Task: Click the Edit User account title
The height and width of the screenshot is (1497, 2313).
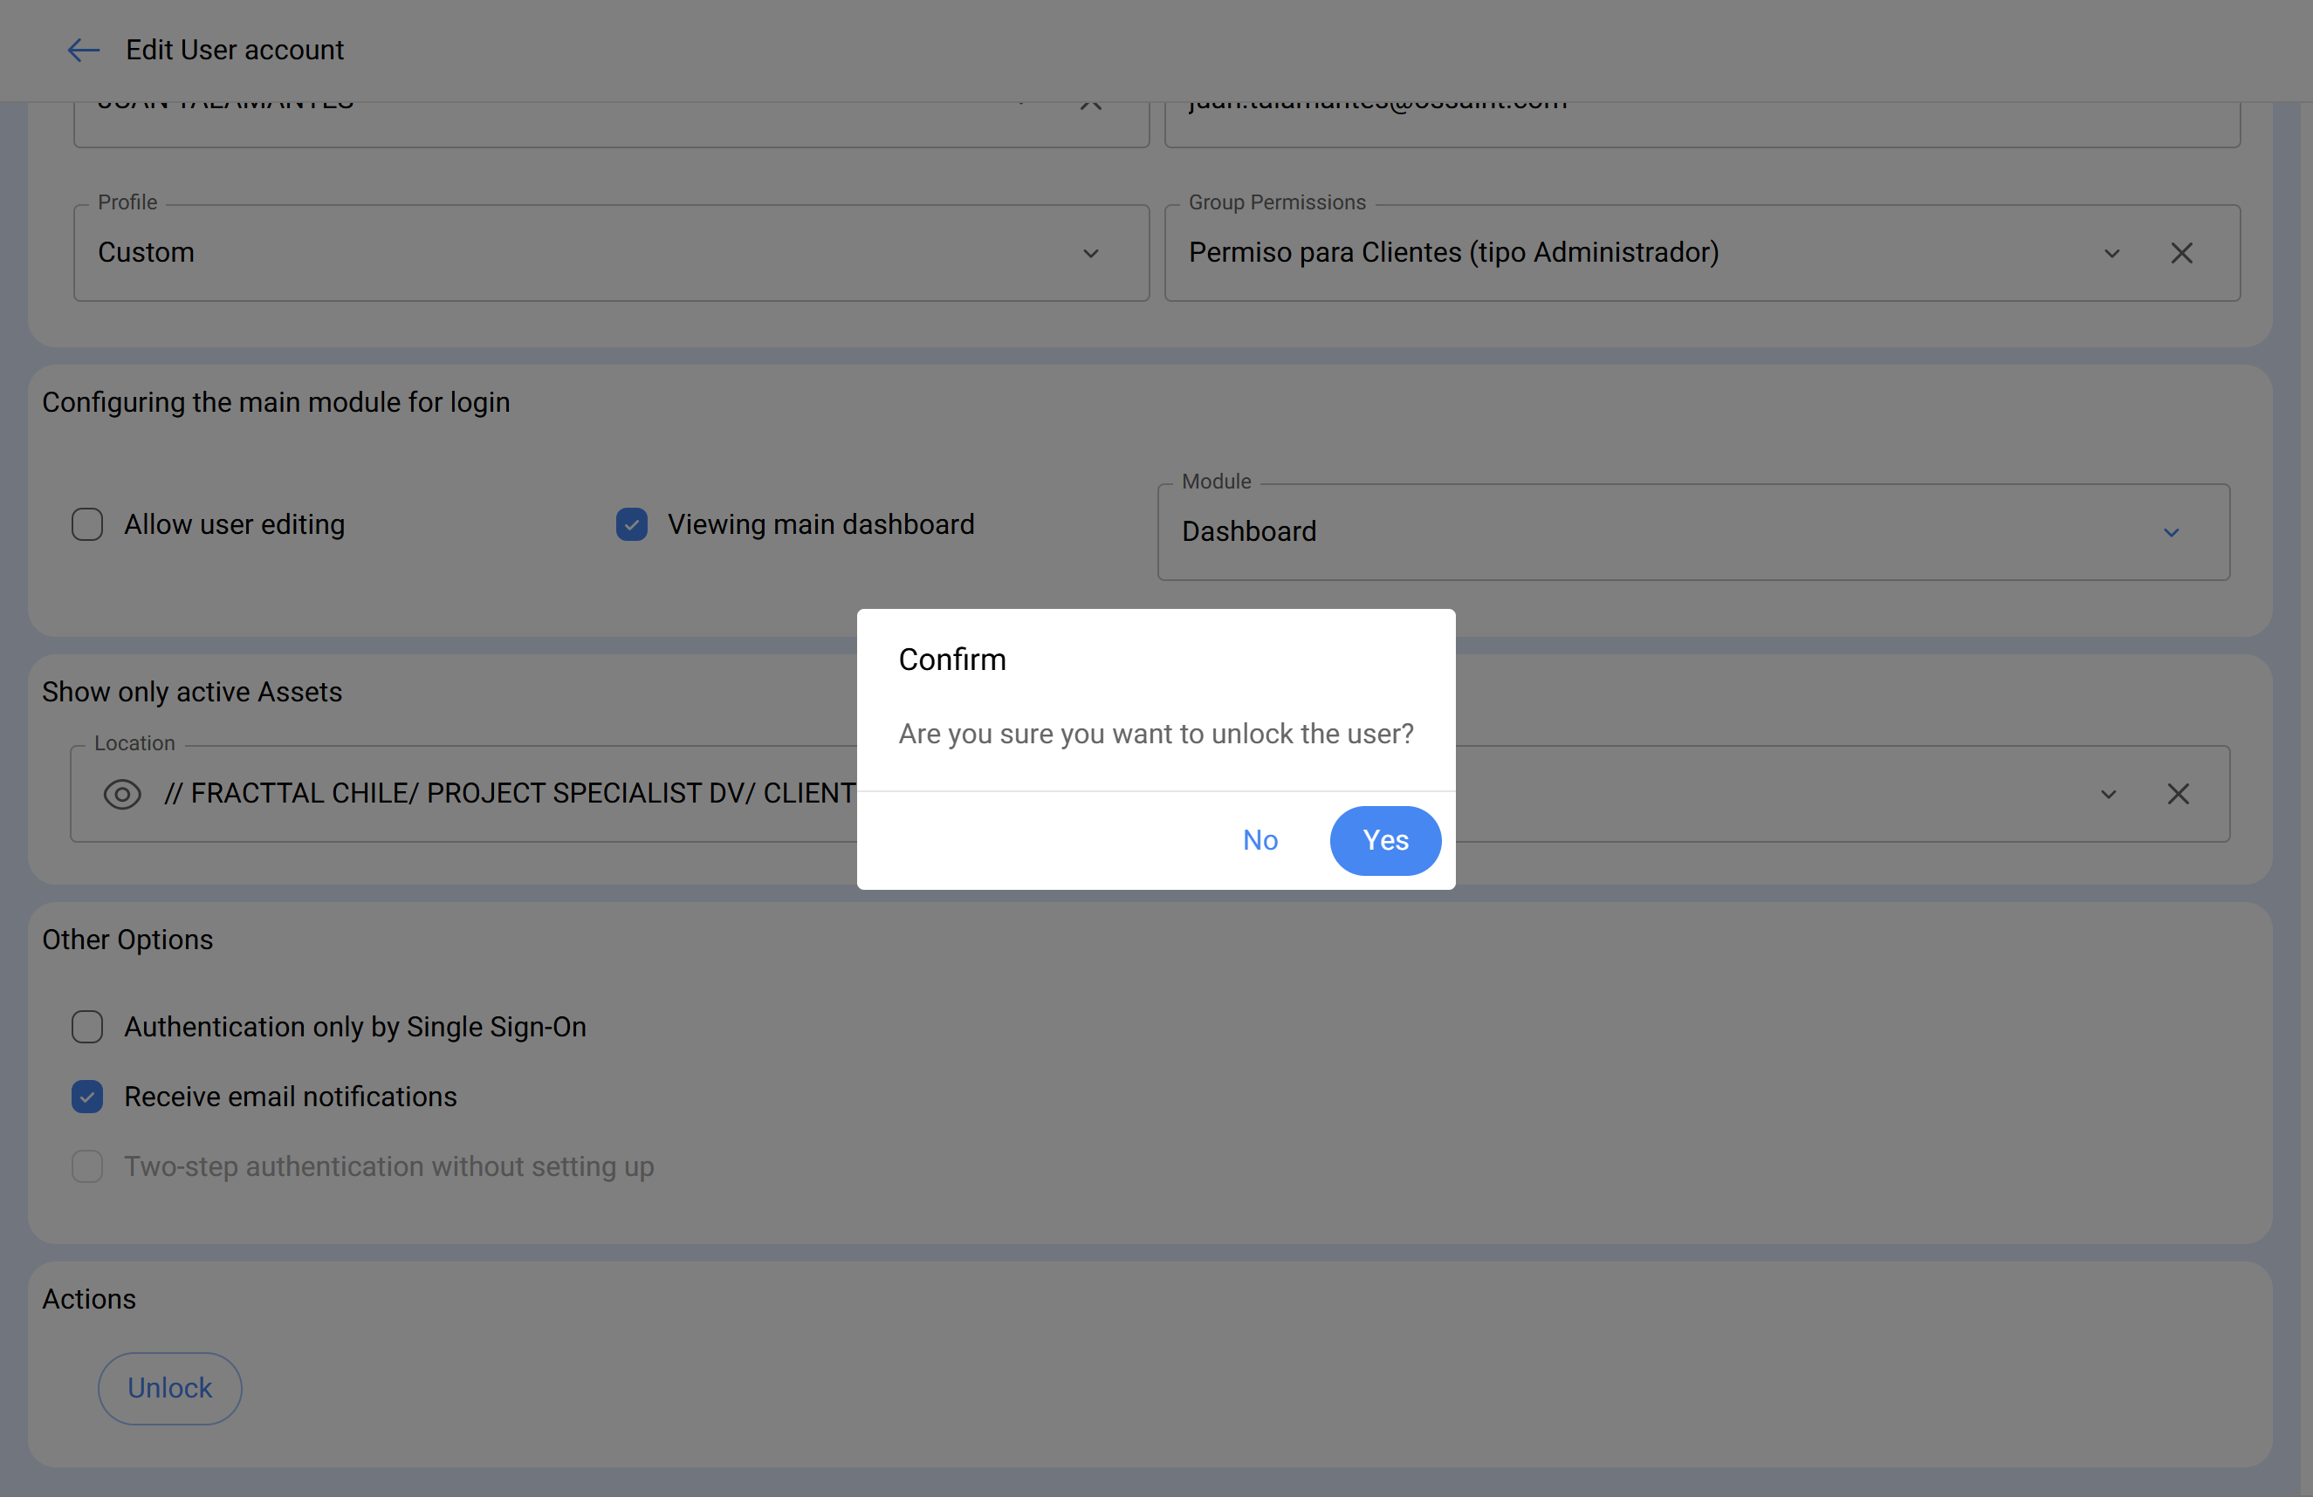Action: point(234,50)
